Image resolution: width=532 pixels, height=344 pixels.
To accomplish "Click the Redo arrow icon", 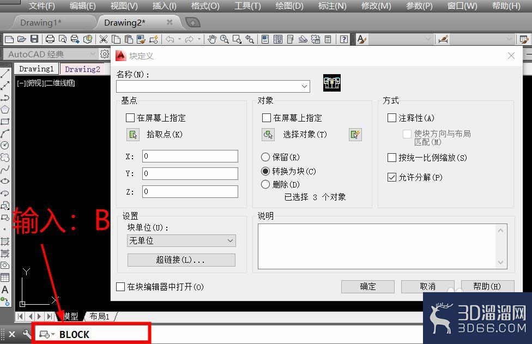I will coord(189,39).
